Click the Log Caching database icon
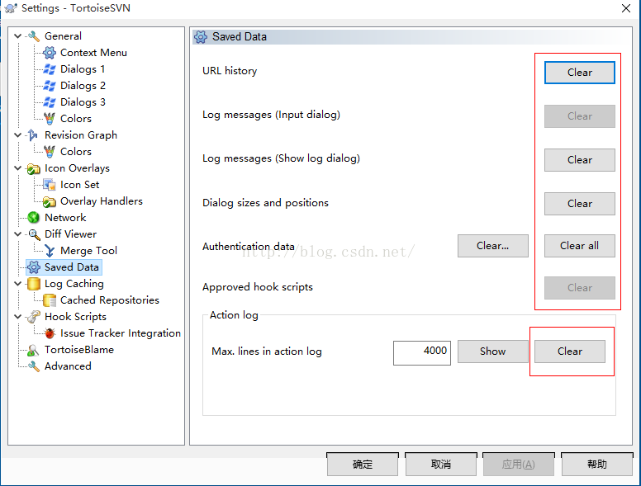This screenshot has width=641, height=486. tap(34, 284)
